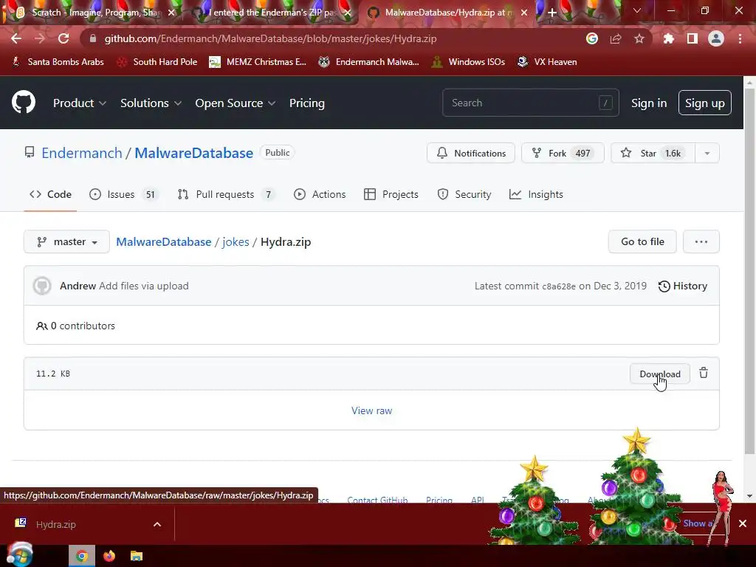This screenshot has width=756, height=567.
Task: Open the Andrew commit author link
Action: tap(78, 286)
